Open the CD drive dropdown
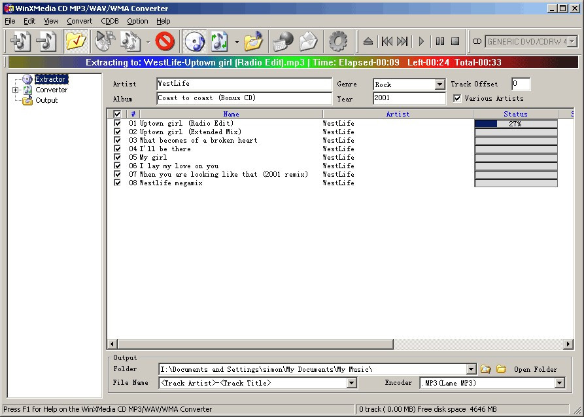 click(572, 42)
